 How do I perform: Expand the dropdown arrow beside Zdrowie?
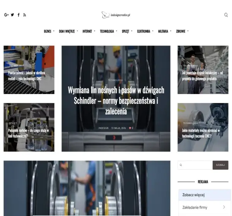point(188,31)
